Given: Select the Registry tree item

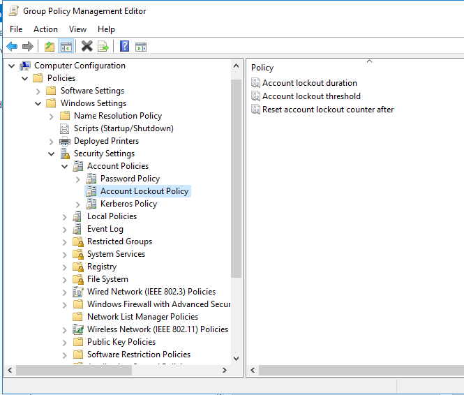Looking at the screenshot, I should 102,267.
